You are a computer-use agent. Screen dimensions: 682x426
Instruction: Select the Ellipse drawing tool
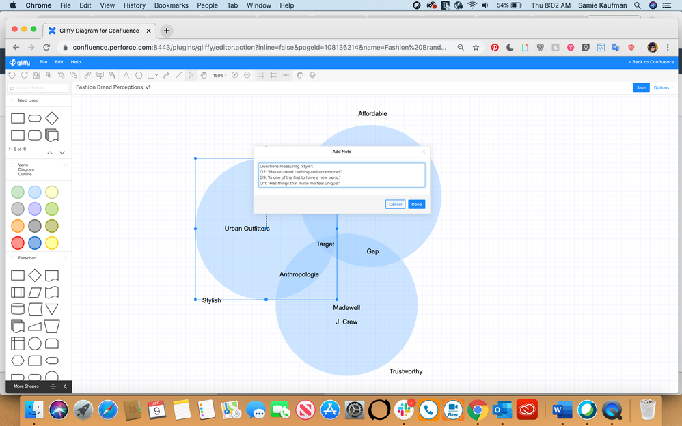(139, 75)
